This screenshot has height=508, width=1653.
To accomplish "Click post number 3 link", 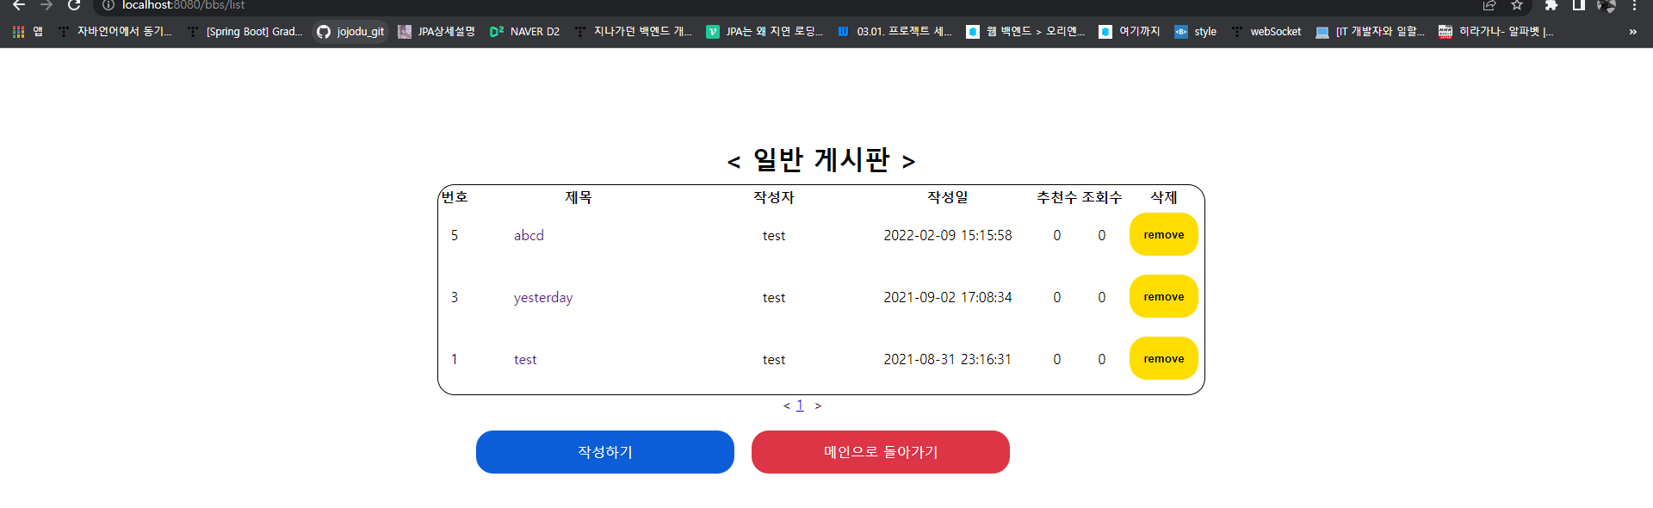I will point(455,297).
